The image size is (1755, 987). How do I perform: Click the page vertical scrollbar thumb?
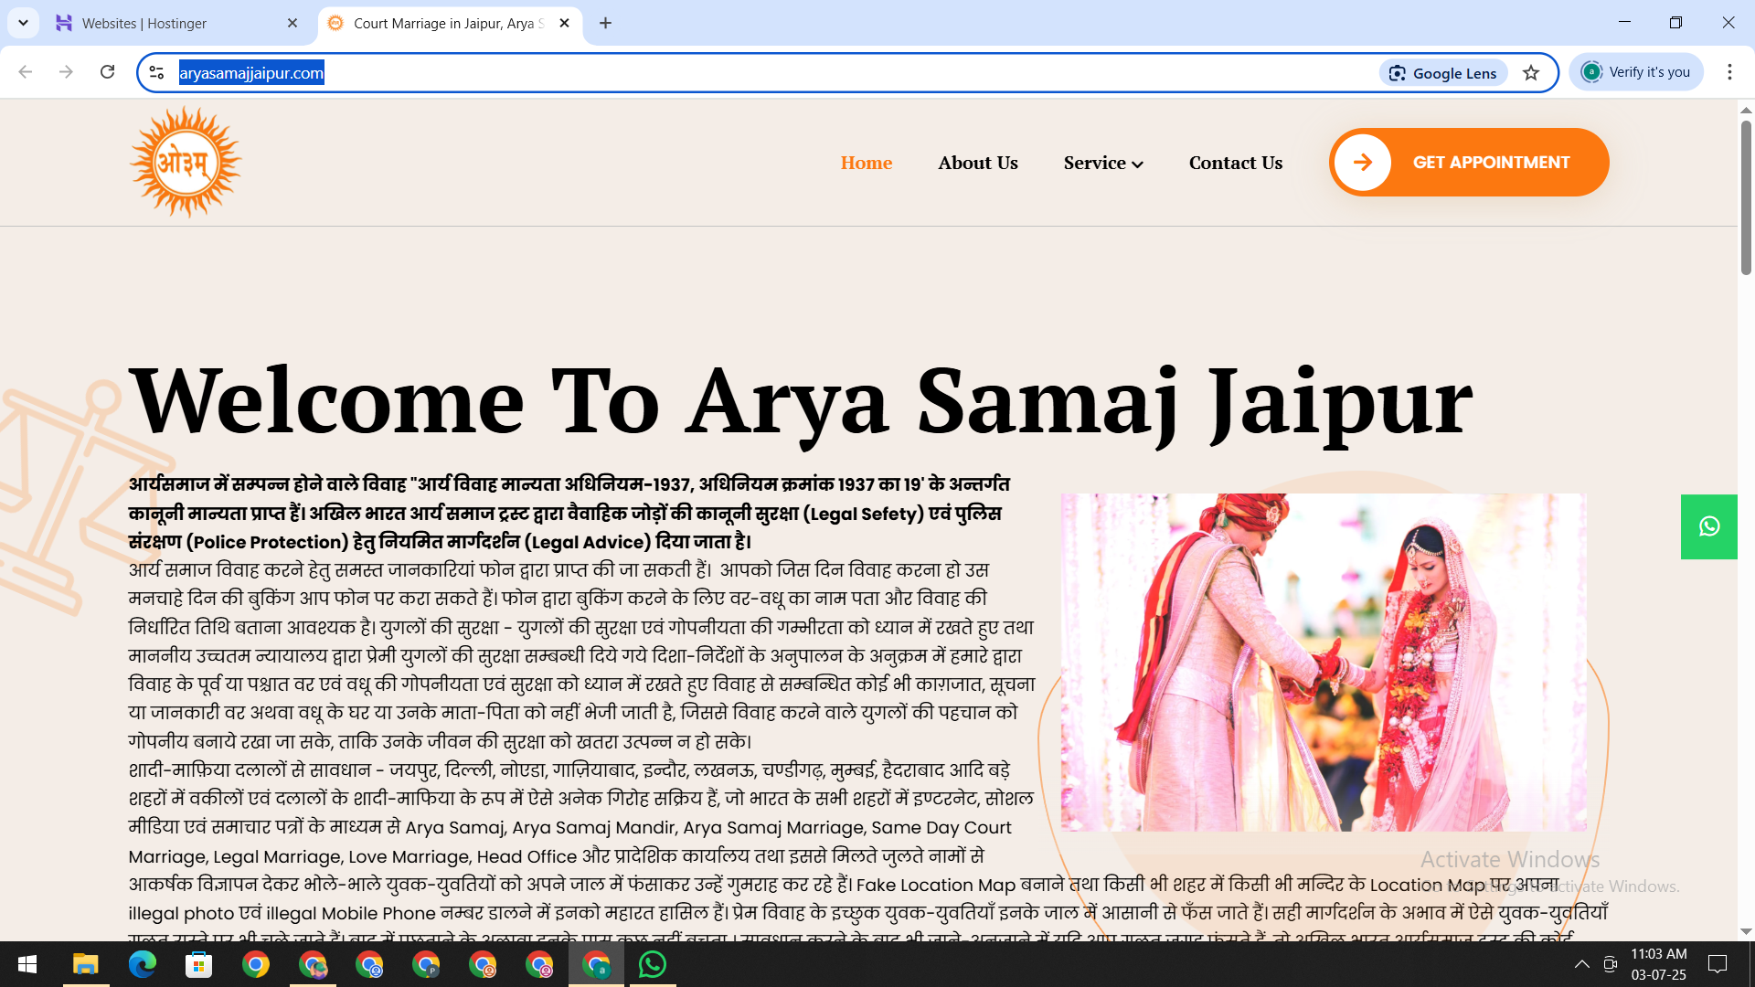1746,196
